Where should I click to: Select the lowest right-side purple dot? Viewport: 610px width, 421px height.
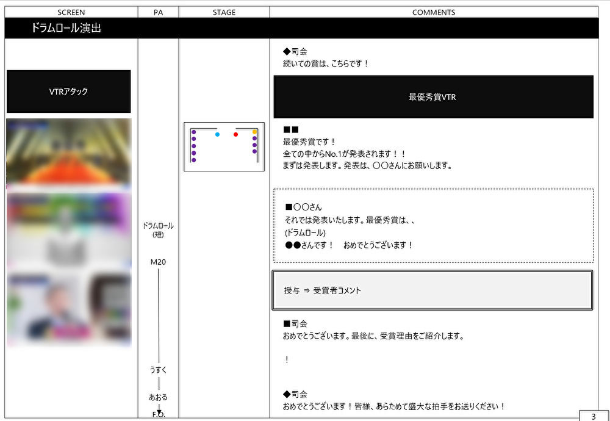coord(254,153)
